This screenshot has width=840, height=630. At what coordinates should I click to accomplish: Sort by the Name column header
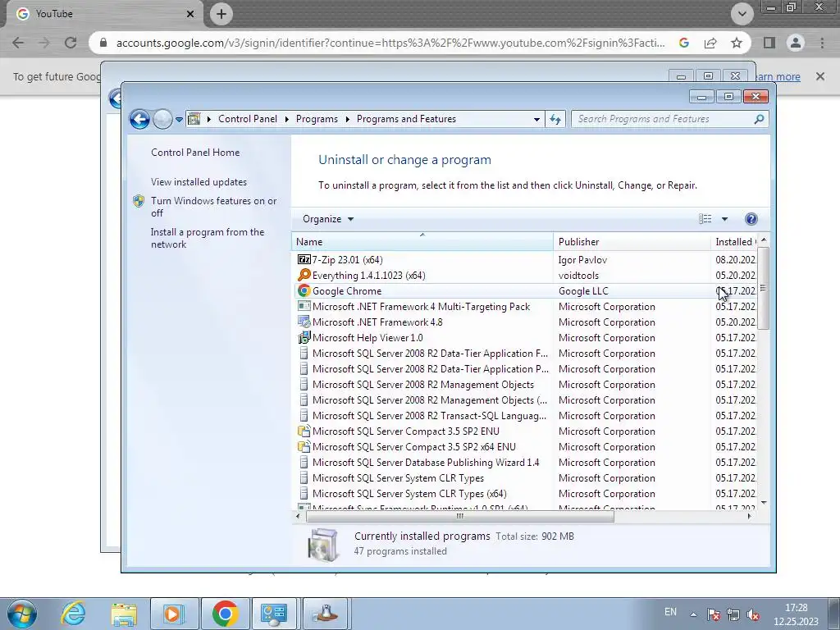point(422,242)
